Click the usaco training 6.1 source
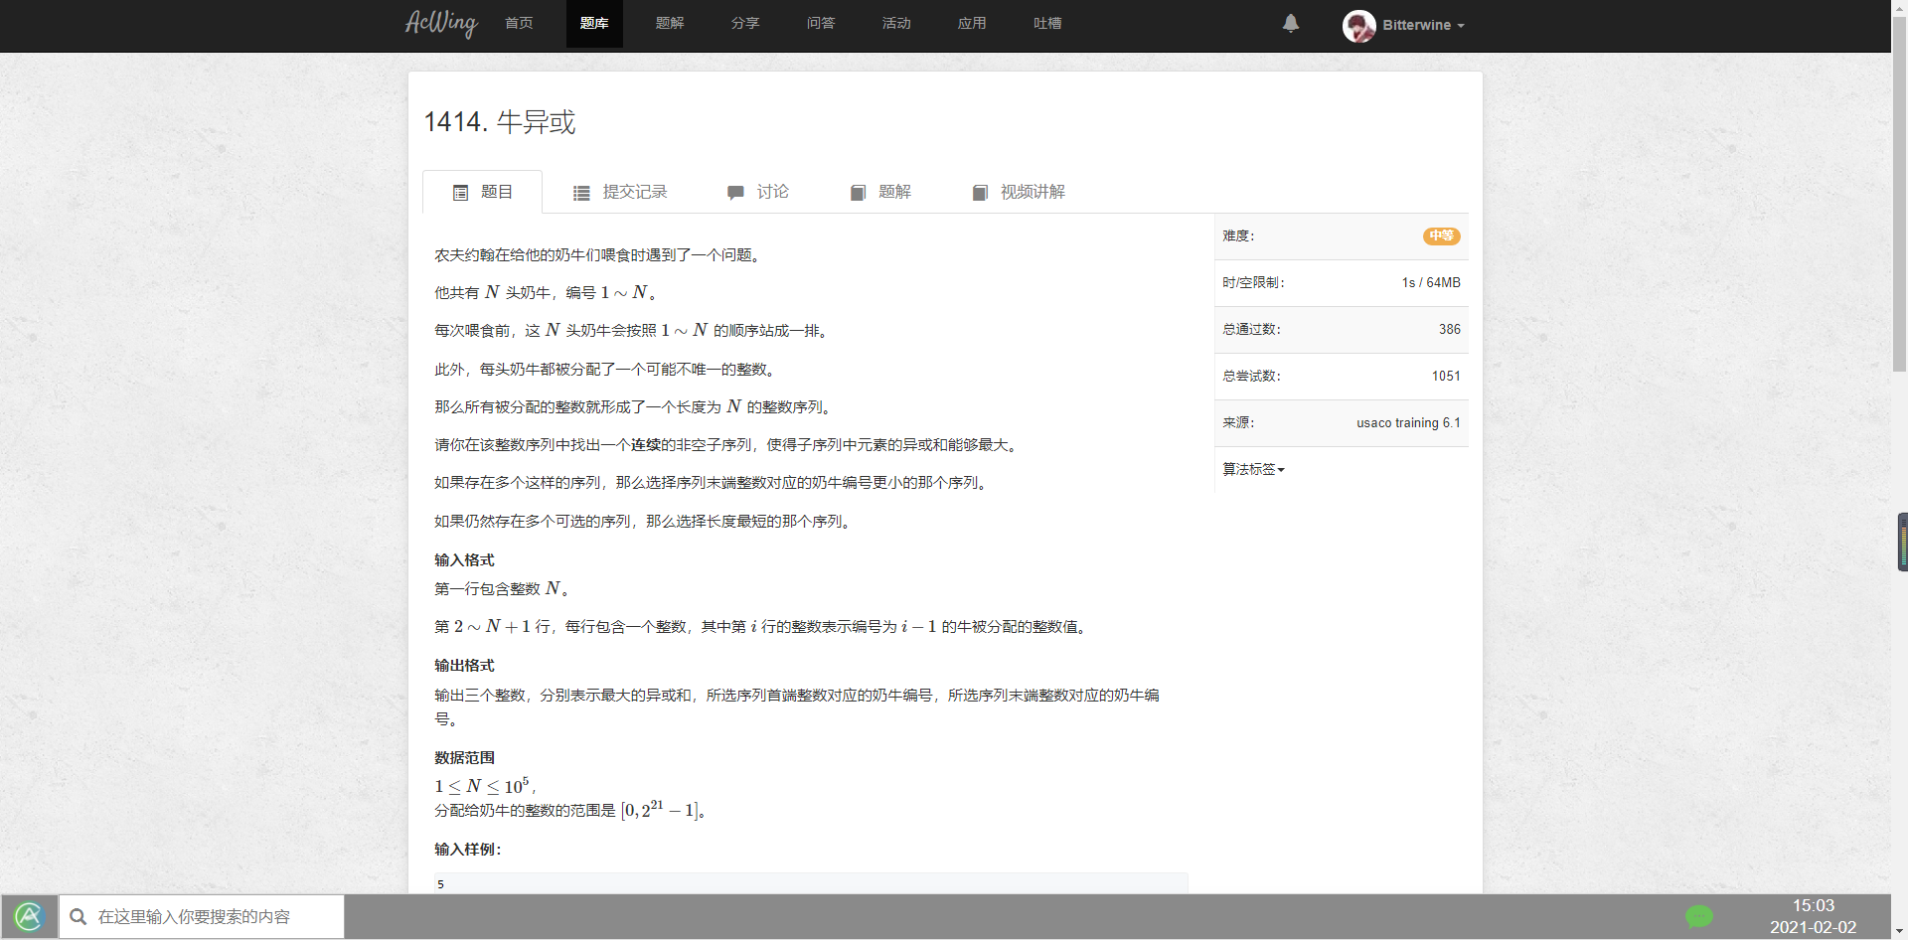Image resolution: width=1908 pixels, height=940 pixels. coord(1408,422)
